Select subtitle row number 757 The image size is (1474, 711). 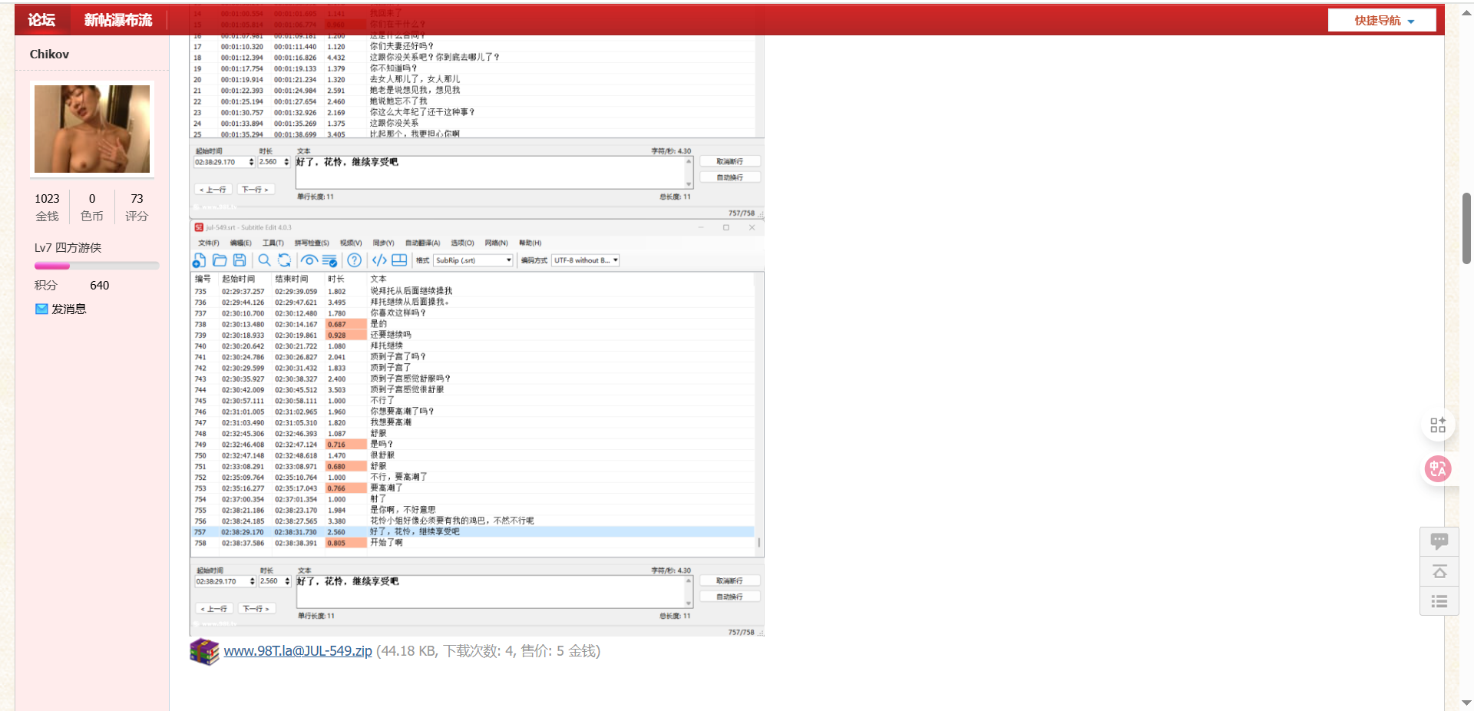[472, 531]
